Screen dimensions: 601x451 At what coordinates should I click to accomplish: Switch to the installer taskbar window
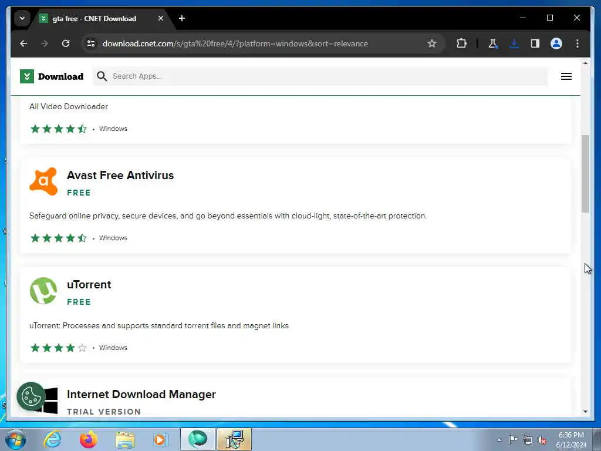[234, 439]
